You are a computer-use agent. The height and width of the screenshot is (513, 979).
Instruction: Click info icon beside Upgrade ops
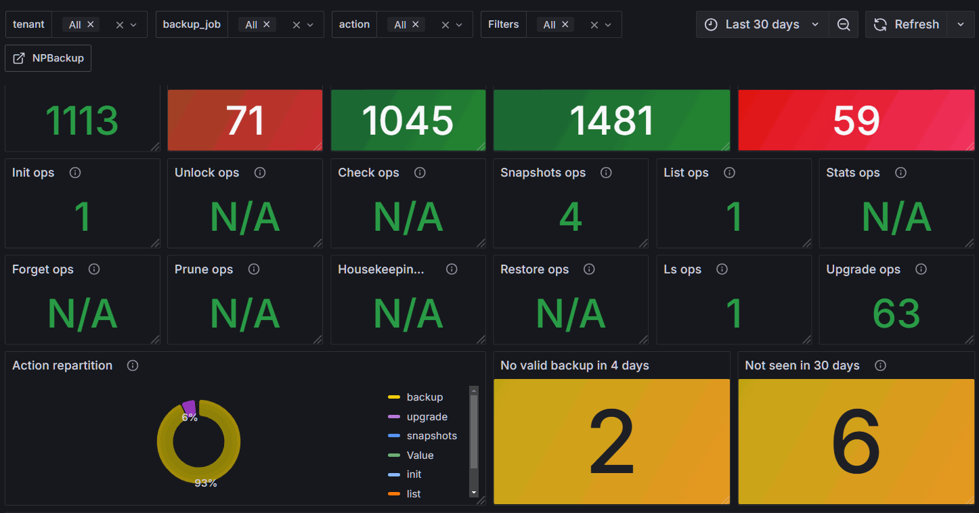(x=921, y=269)
